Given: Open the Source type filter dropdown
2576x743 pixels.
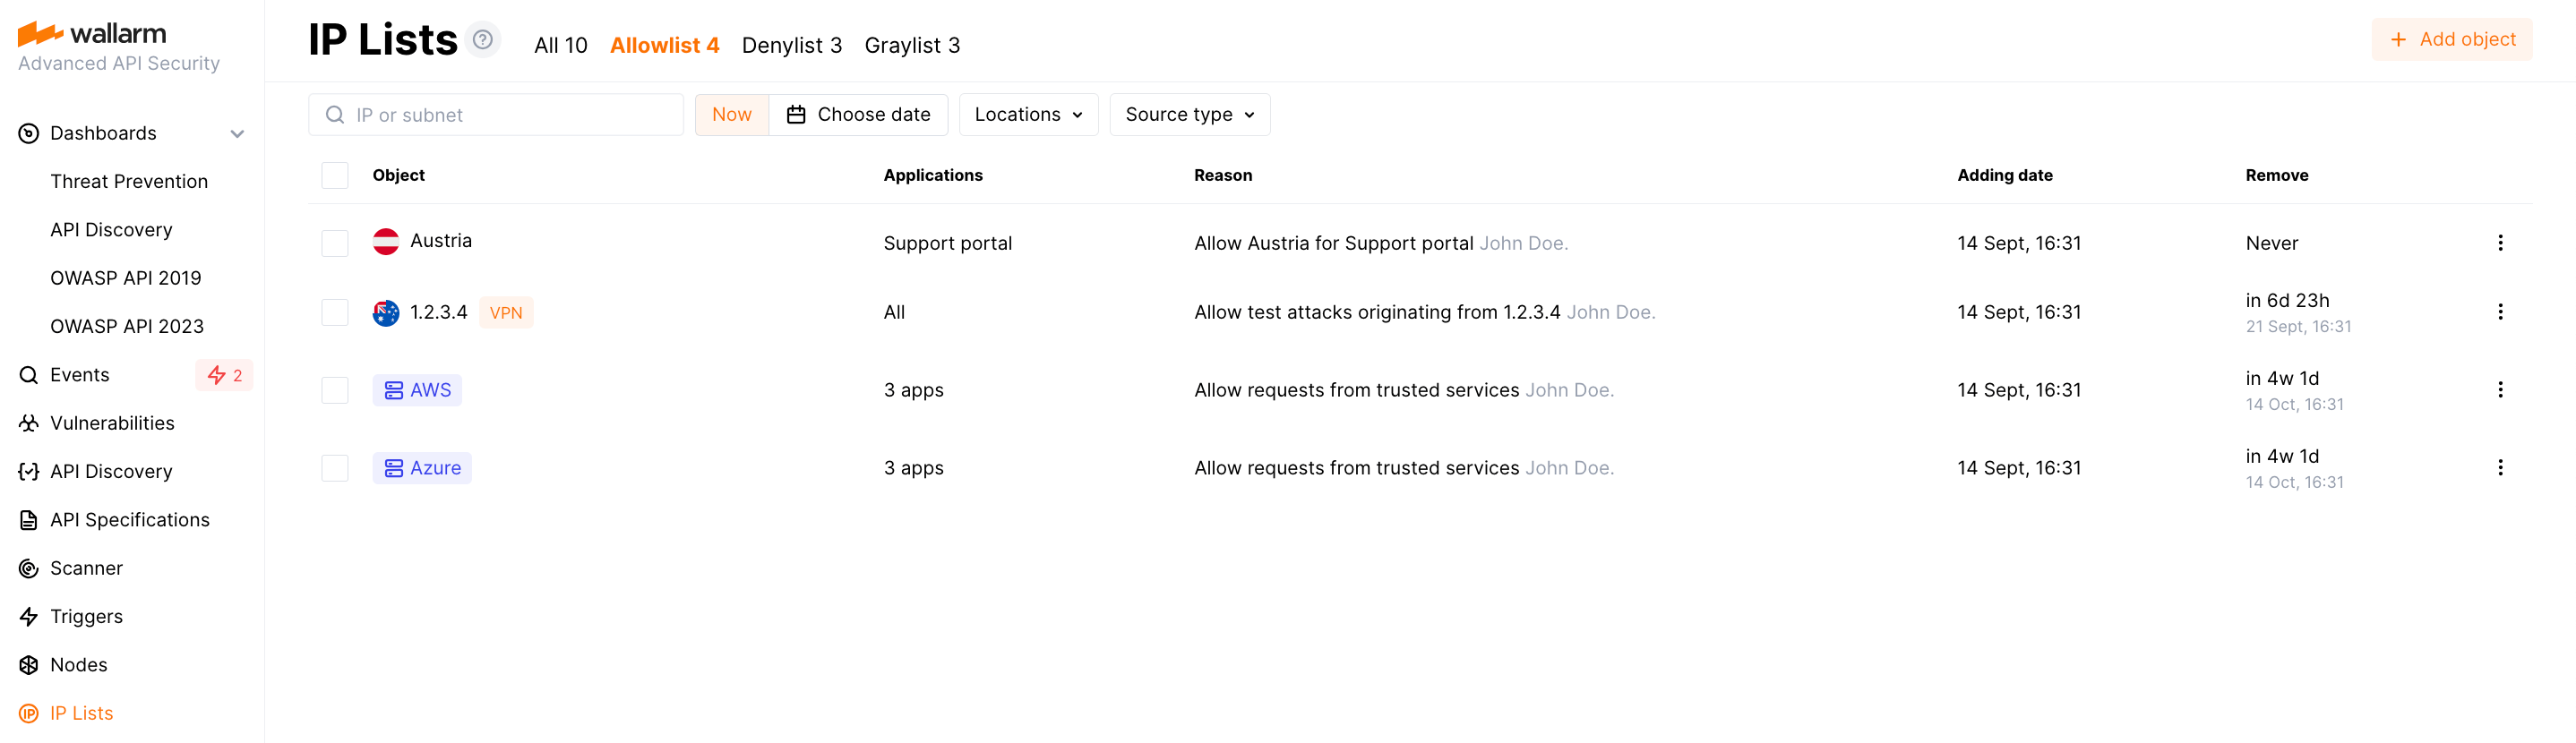Looking at the screenshot, I should tap(1189, 115).
